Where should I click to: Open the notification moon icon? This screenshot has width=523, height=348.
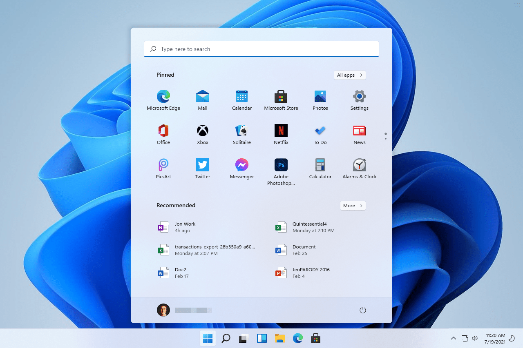tap(511, 338)
